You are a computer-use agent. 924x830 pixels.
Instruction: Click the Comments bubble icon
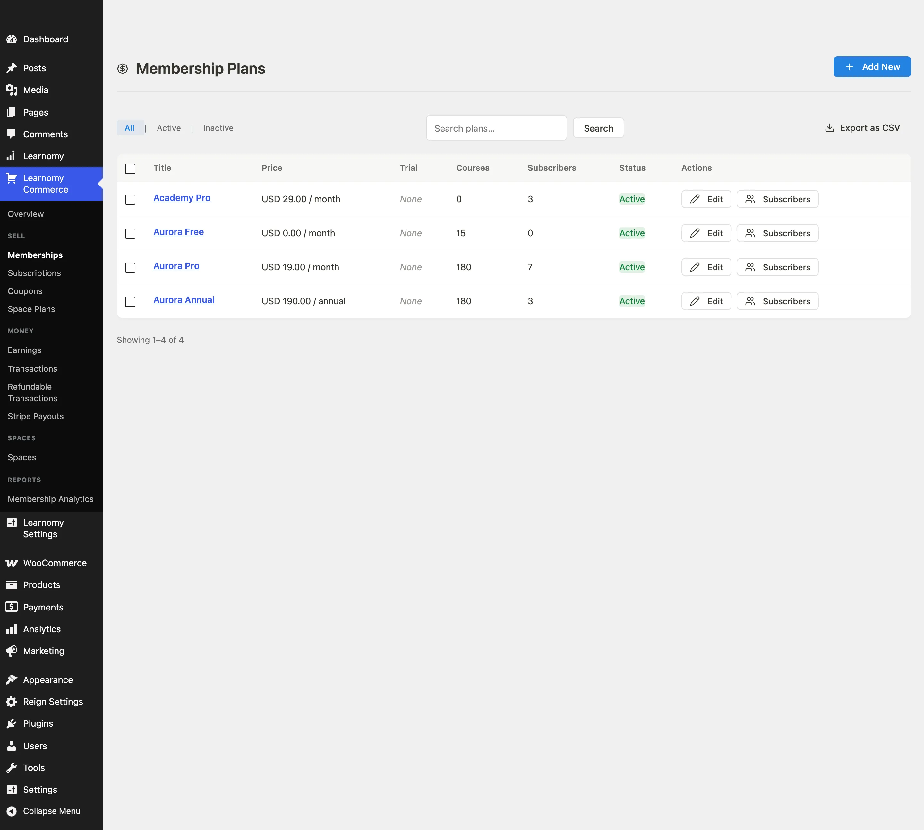pyautogui.click(x=12, y=134)
